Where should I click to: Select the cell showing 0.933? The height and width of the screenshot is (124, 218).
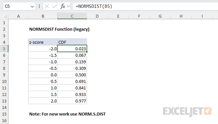point(72,94)
